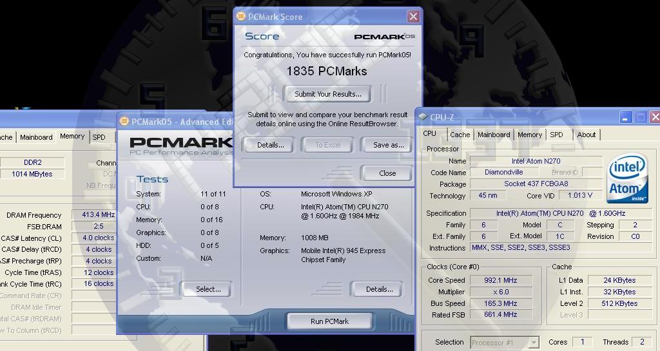Click 16 clocks Bank Cycle Time value
The image size is (660, 351).
(94, 284)
